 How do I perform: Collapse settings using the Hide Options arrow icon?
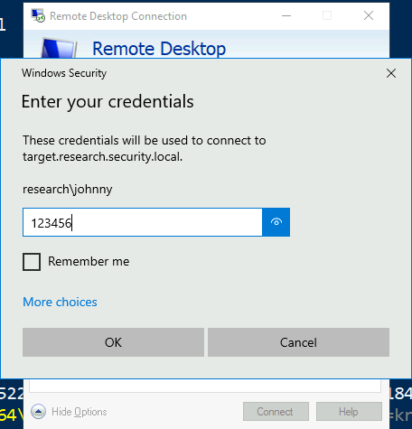pyautogui.click(x=38, y=411)
